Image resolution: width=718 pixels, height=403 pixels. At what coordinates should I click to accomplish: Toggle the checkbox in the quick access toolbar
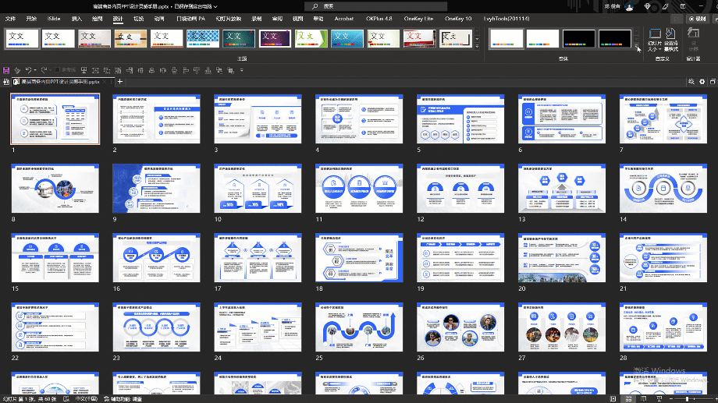point(57,70)
